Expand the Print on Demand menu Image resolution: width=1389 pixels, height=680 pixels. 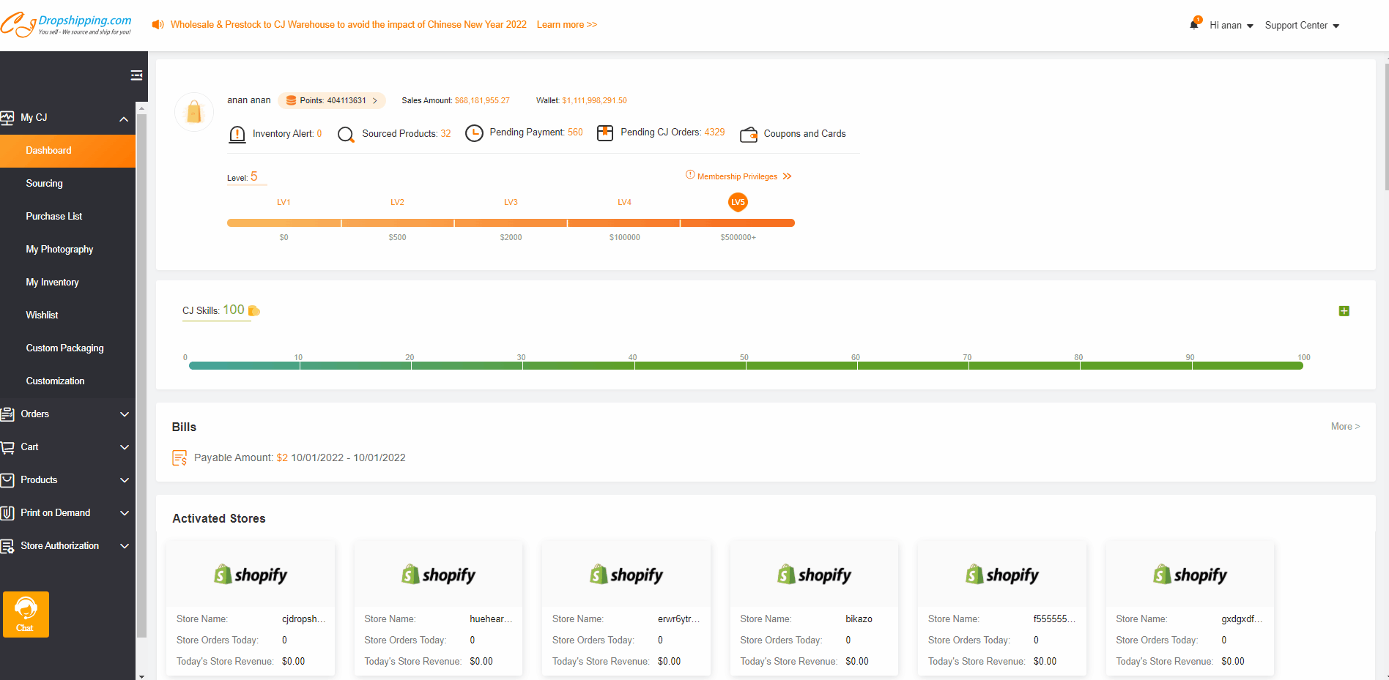[x=124, y=513]
